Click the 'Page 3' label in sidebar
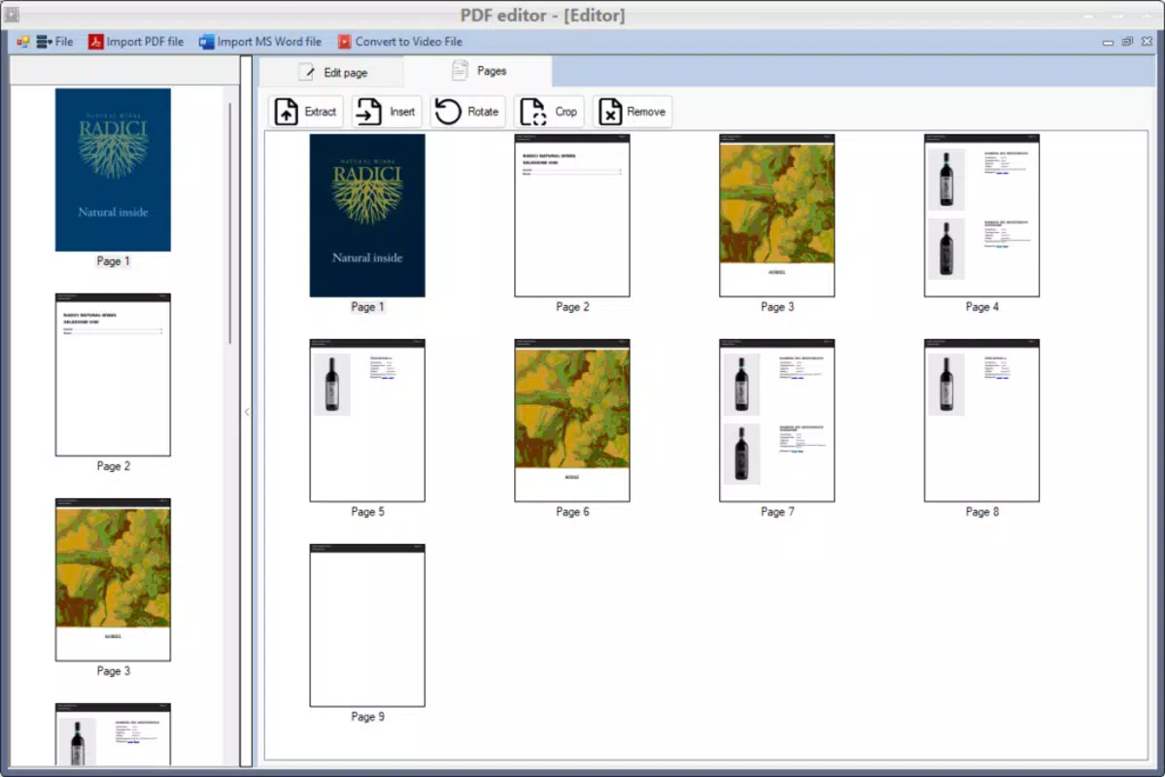This screenshot has height=777, width=1165. (x=113, y=671)
